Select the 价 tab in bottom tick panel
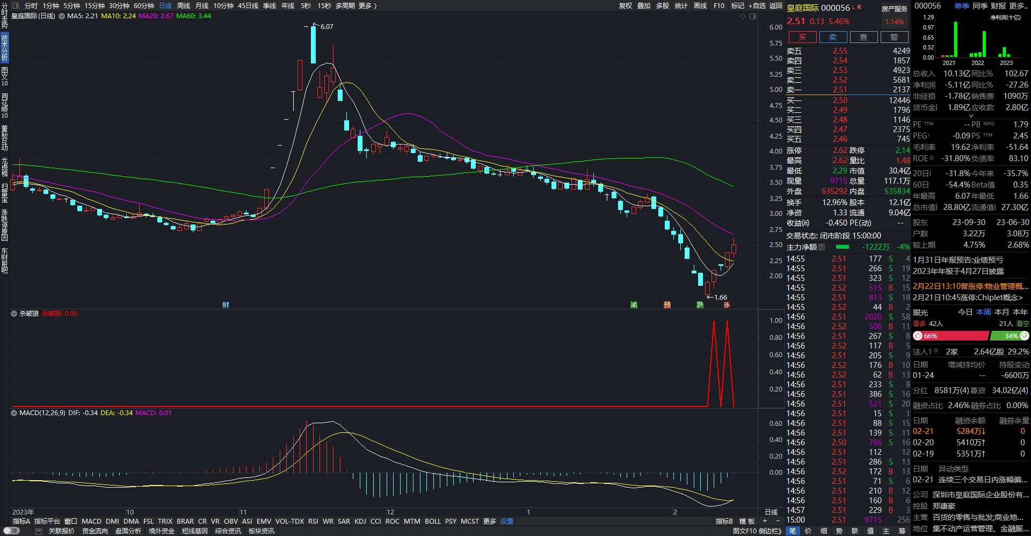This screenshot has width=1031, height=536. click(x=808, y=531)
